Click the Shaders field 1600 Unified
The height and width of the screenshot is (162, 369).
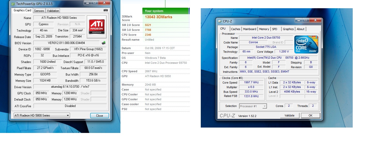[x=48, y=62]
